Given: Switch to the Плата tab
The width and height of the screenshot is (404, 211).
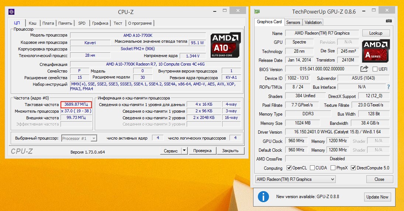Looking at the screenshot, I should coord(48,23).
